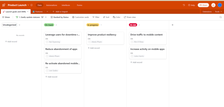Screen dimensions: 224x107
Task: Add record in On track column
Action: pos(51,77)
